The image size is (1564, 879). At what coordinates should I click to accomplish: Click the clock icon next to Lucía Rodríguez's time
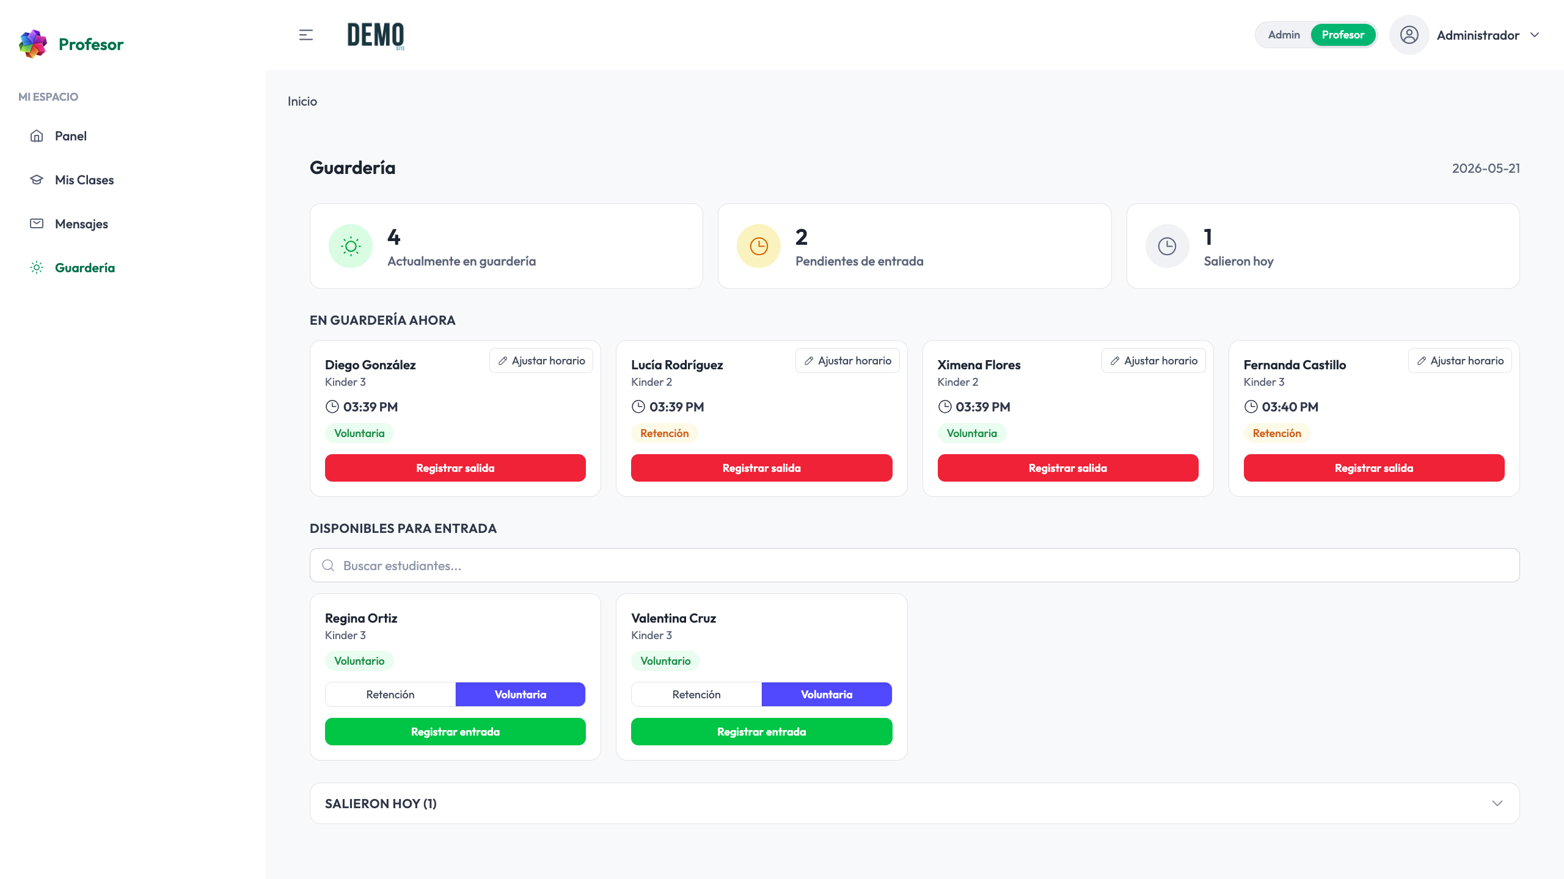coord(638,407)
